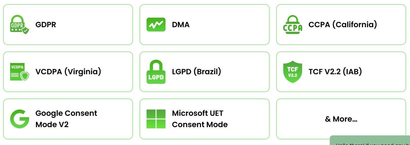Select the DMA text label
410x145 pixels.
tap(181, 24)
